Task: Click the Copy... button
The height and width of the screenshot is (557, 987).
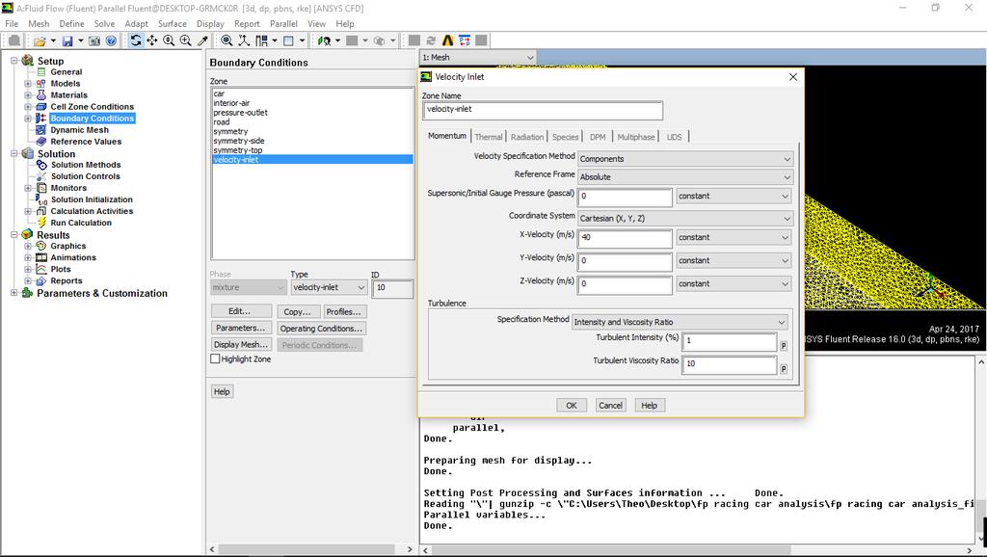Action: coord(297,311)
